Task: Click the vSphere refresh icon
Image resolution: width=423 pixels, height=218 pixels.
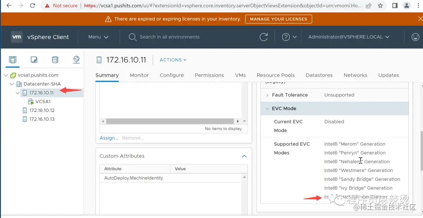Action: pos(264,37)
